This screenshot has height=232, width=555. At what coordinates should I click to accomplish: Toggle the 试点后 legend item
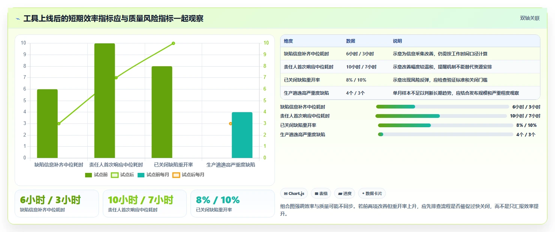point(123,175)
